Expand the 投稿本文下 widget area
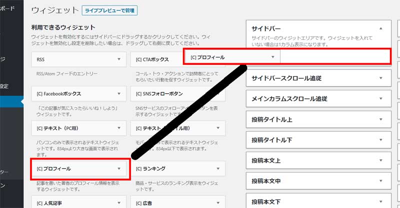This screenshot has height=208, width=400. pos(381,202)
